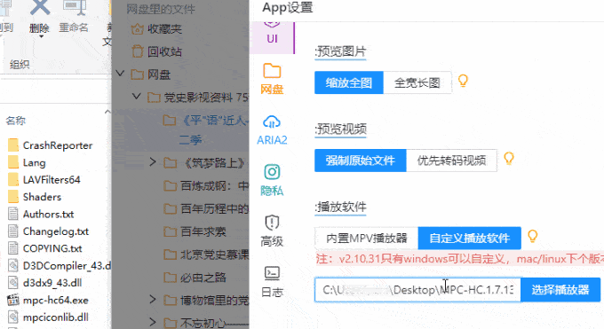This screenshot has height=329, width=604.
Task: Select 强制原始文件 video preview option
Action: [x=360, y=161]
